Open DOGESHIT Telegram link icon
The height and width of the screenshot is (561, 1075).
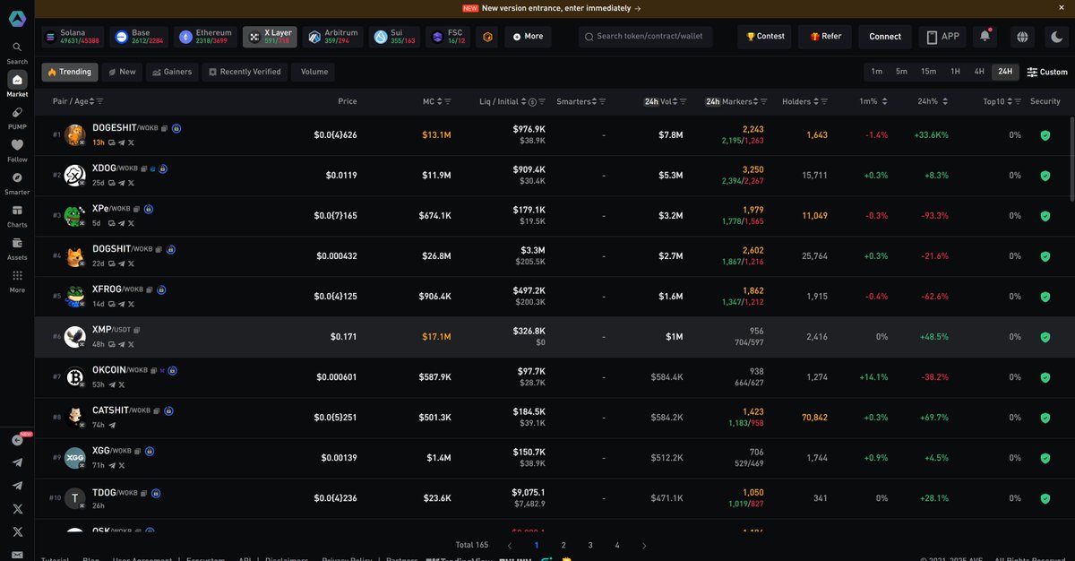coord(121,142)
